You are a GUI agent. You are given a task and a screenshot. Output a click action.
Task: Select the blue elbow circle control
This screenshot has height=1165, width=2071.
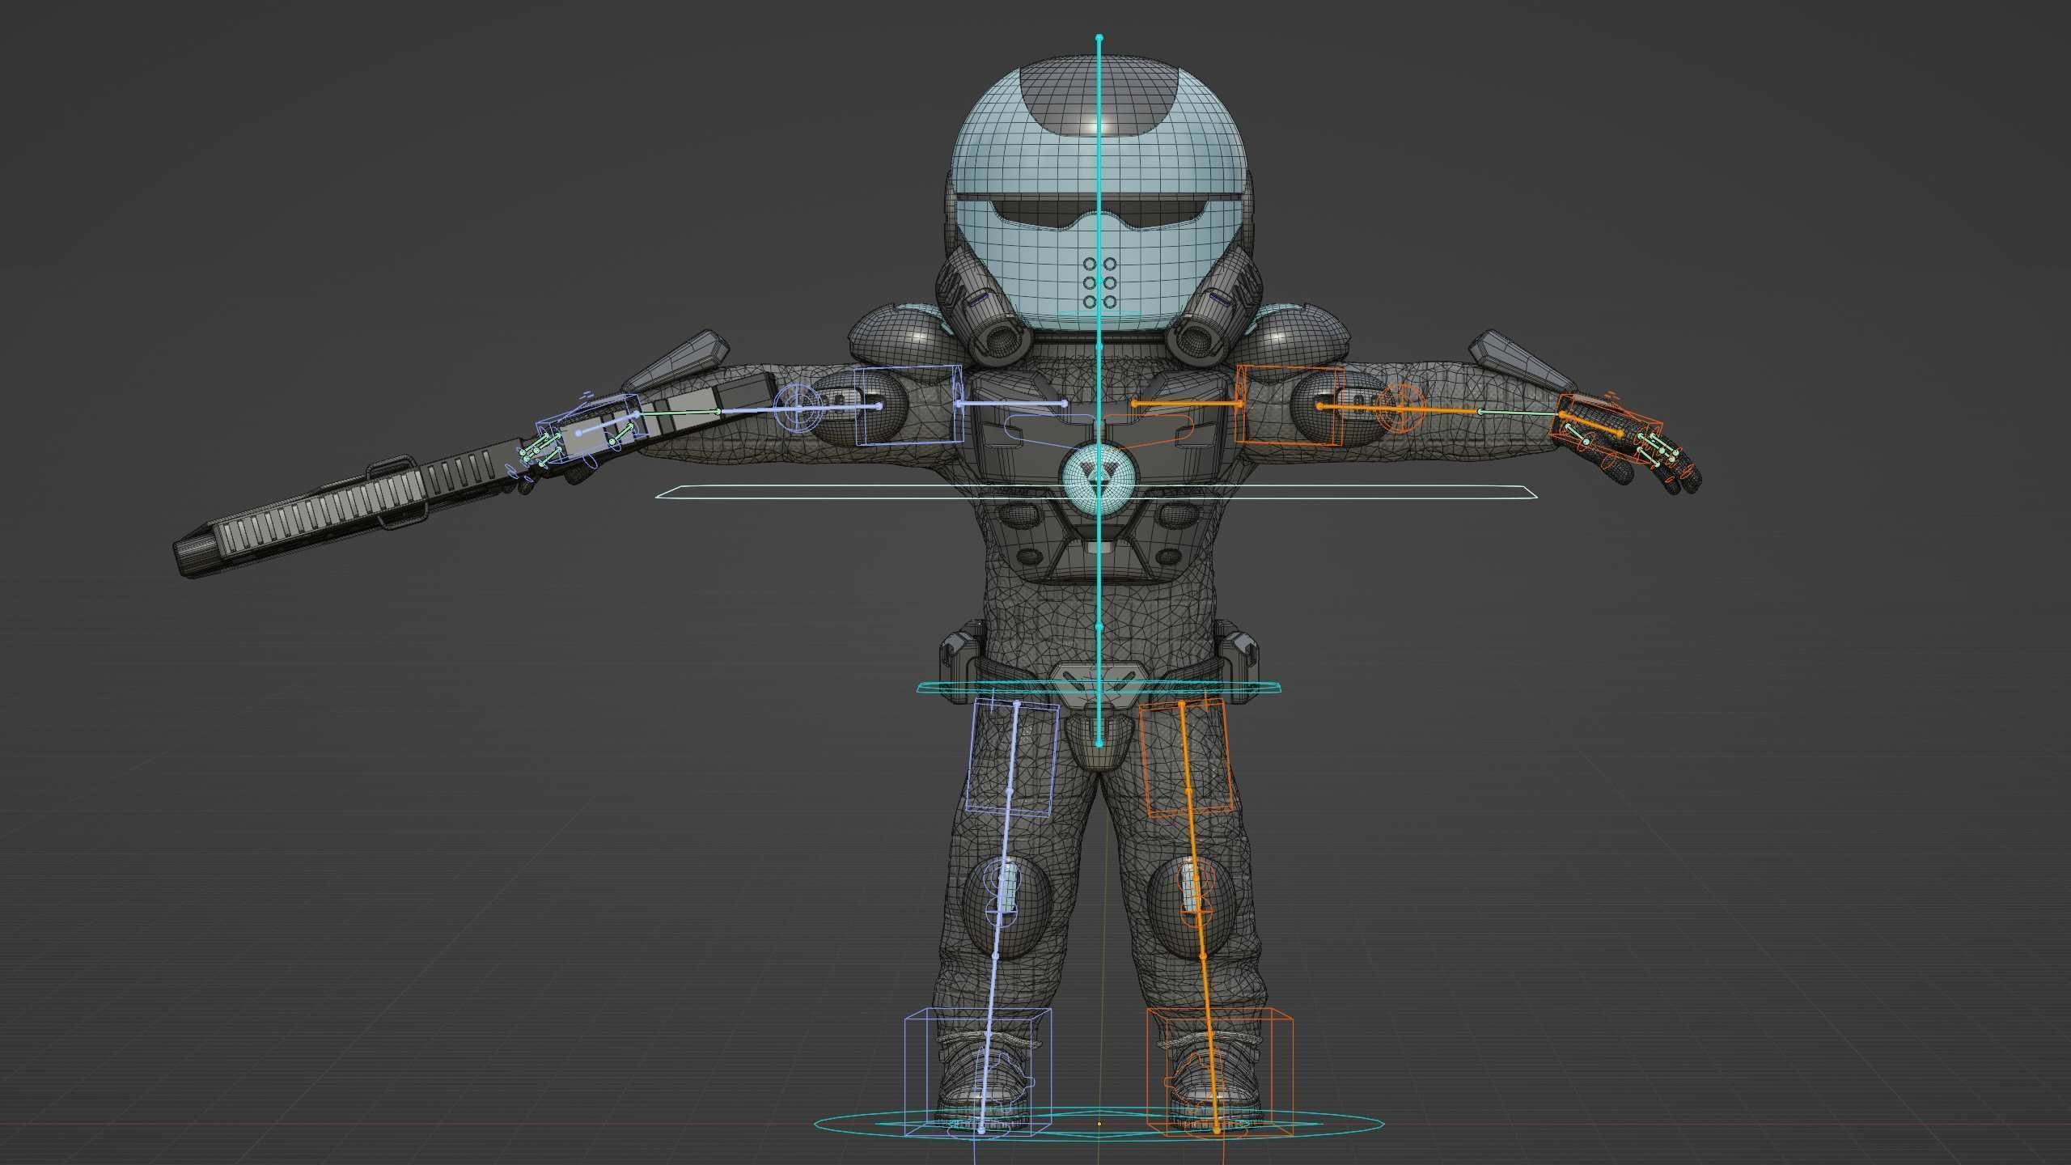click(x=798, y=409)
